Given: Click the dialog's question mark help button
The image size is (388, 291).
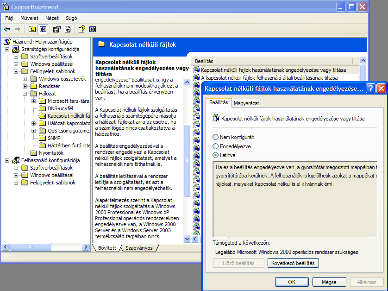Looking at the screenshot, I should point(370,88).
